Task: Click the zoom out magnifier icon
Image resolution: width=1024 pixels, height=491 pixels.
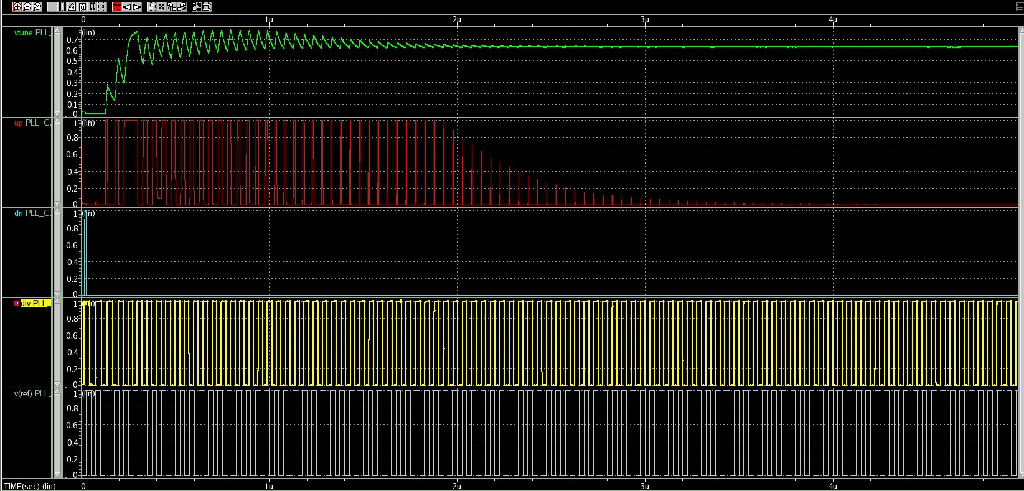Action: [27, 7]
